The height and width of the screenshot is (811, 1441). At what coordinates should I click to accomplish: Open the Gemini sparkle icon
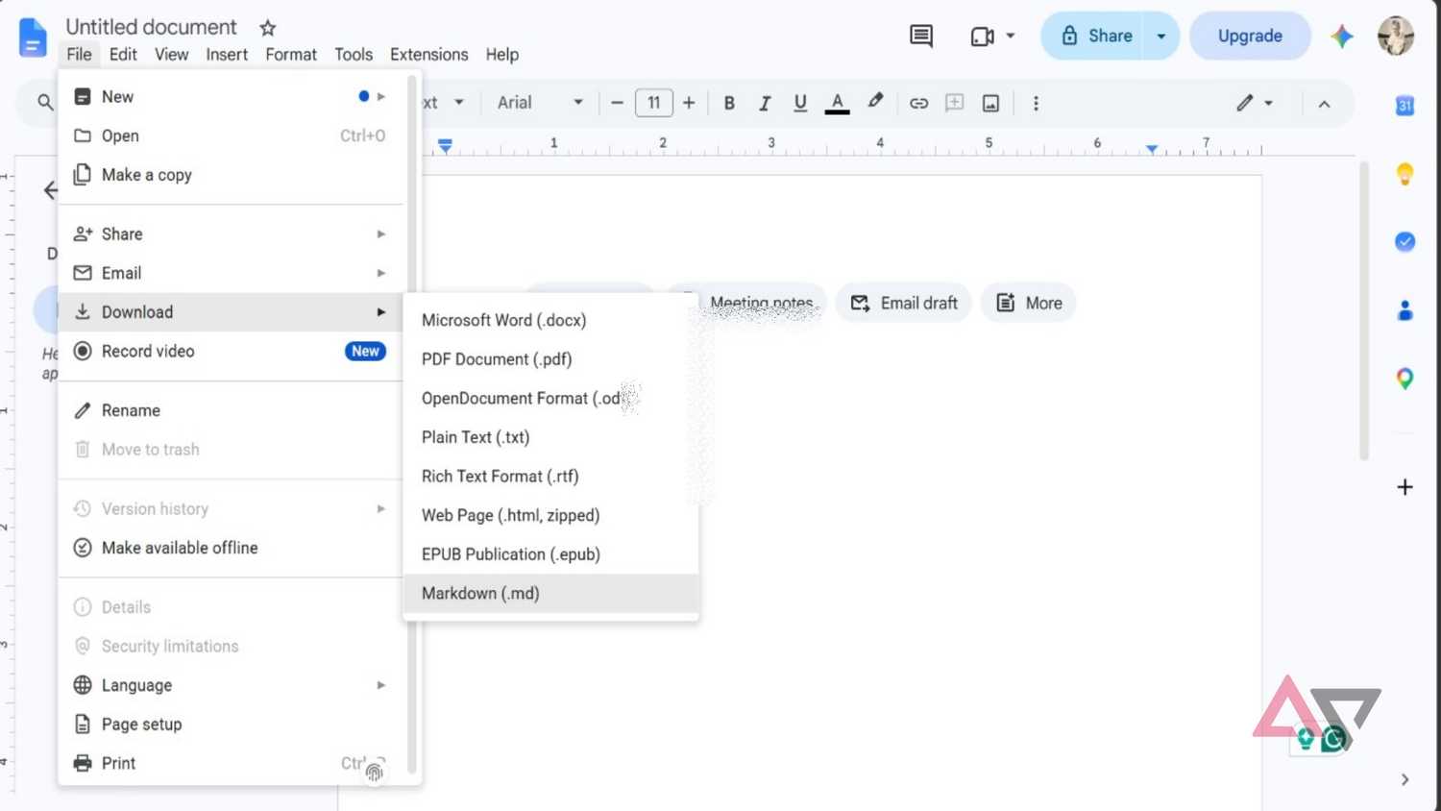pyautogui.click(x=1342, y=37)
